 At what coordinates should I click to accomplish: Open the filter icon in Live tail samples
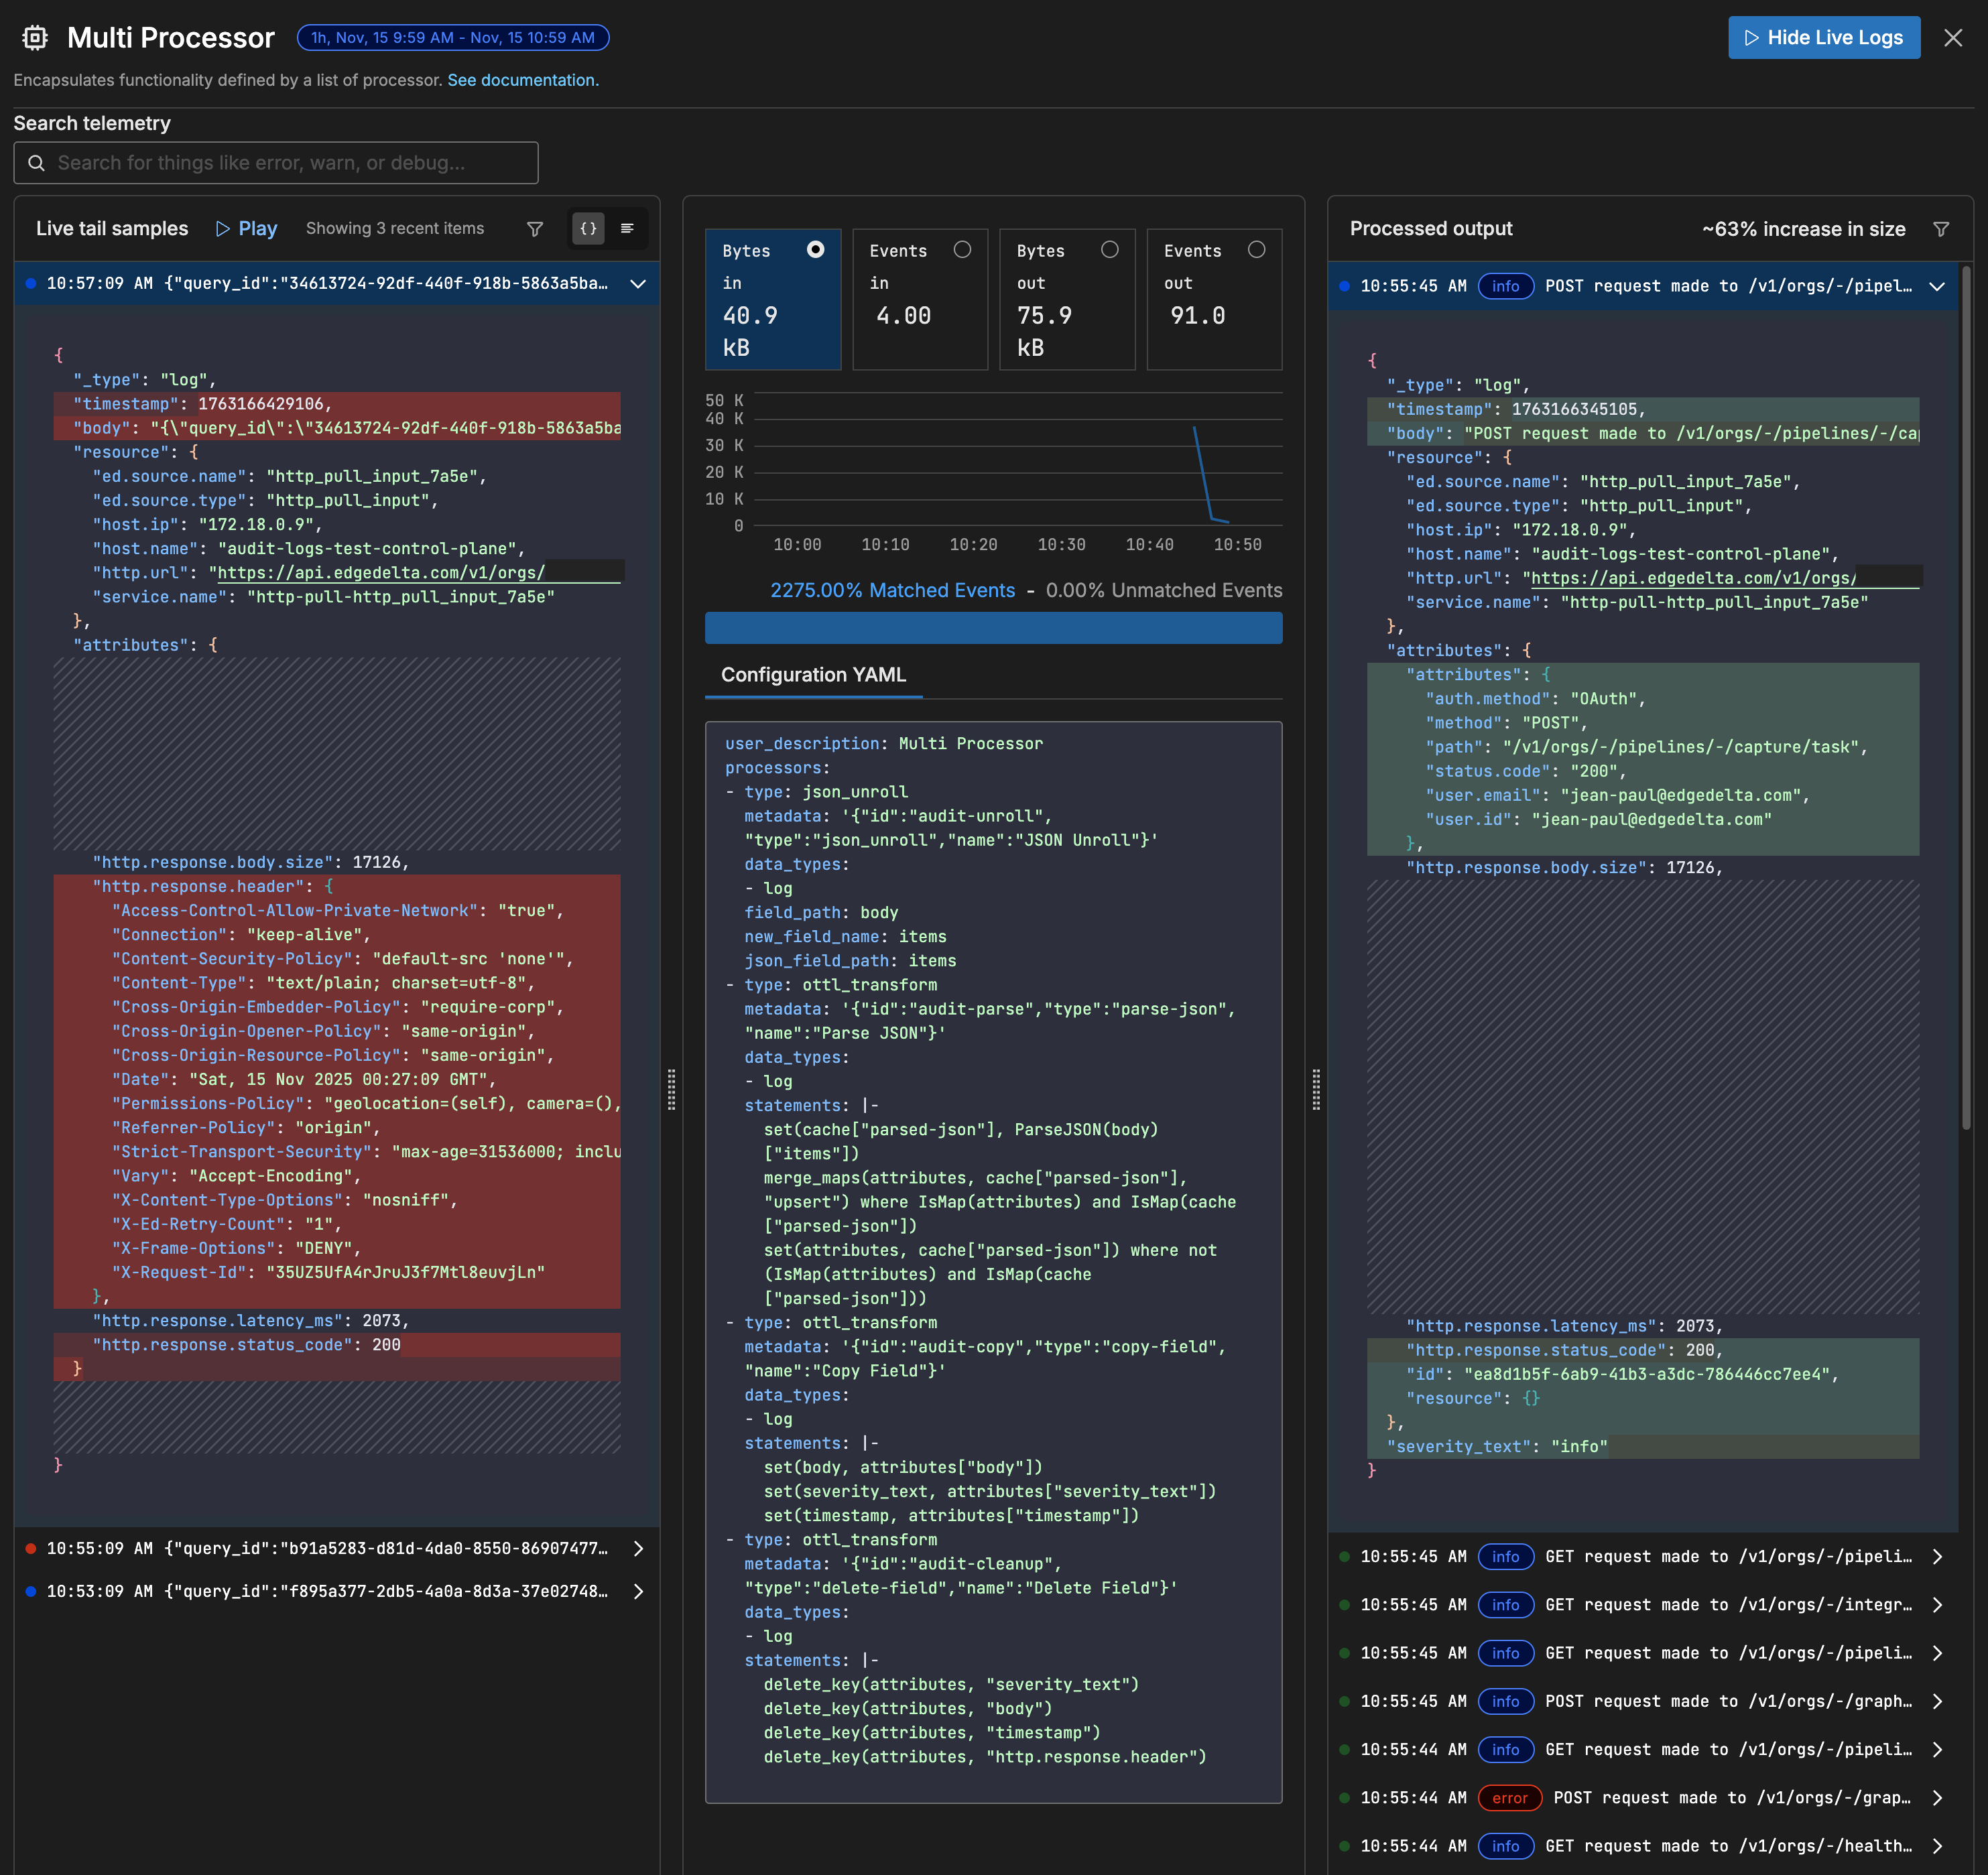536,228
